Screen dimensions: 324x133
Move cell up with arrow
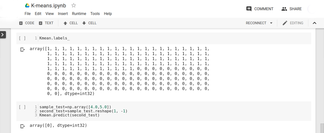70,23
